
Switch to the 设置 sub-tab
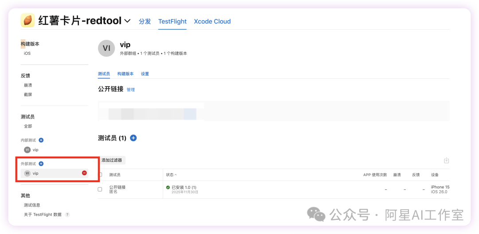tap(145, 74)
